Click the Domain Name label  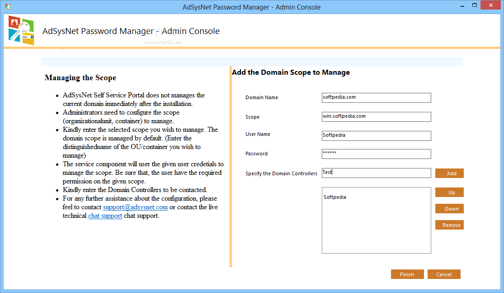[262, 97]
